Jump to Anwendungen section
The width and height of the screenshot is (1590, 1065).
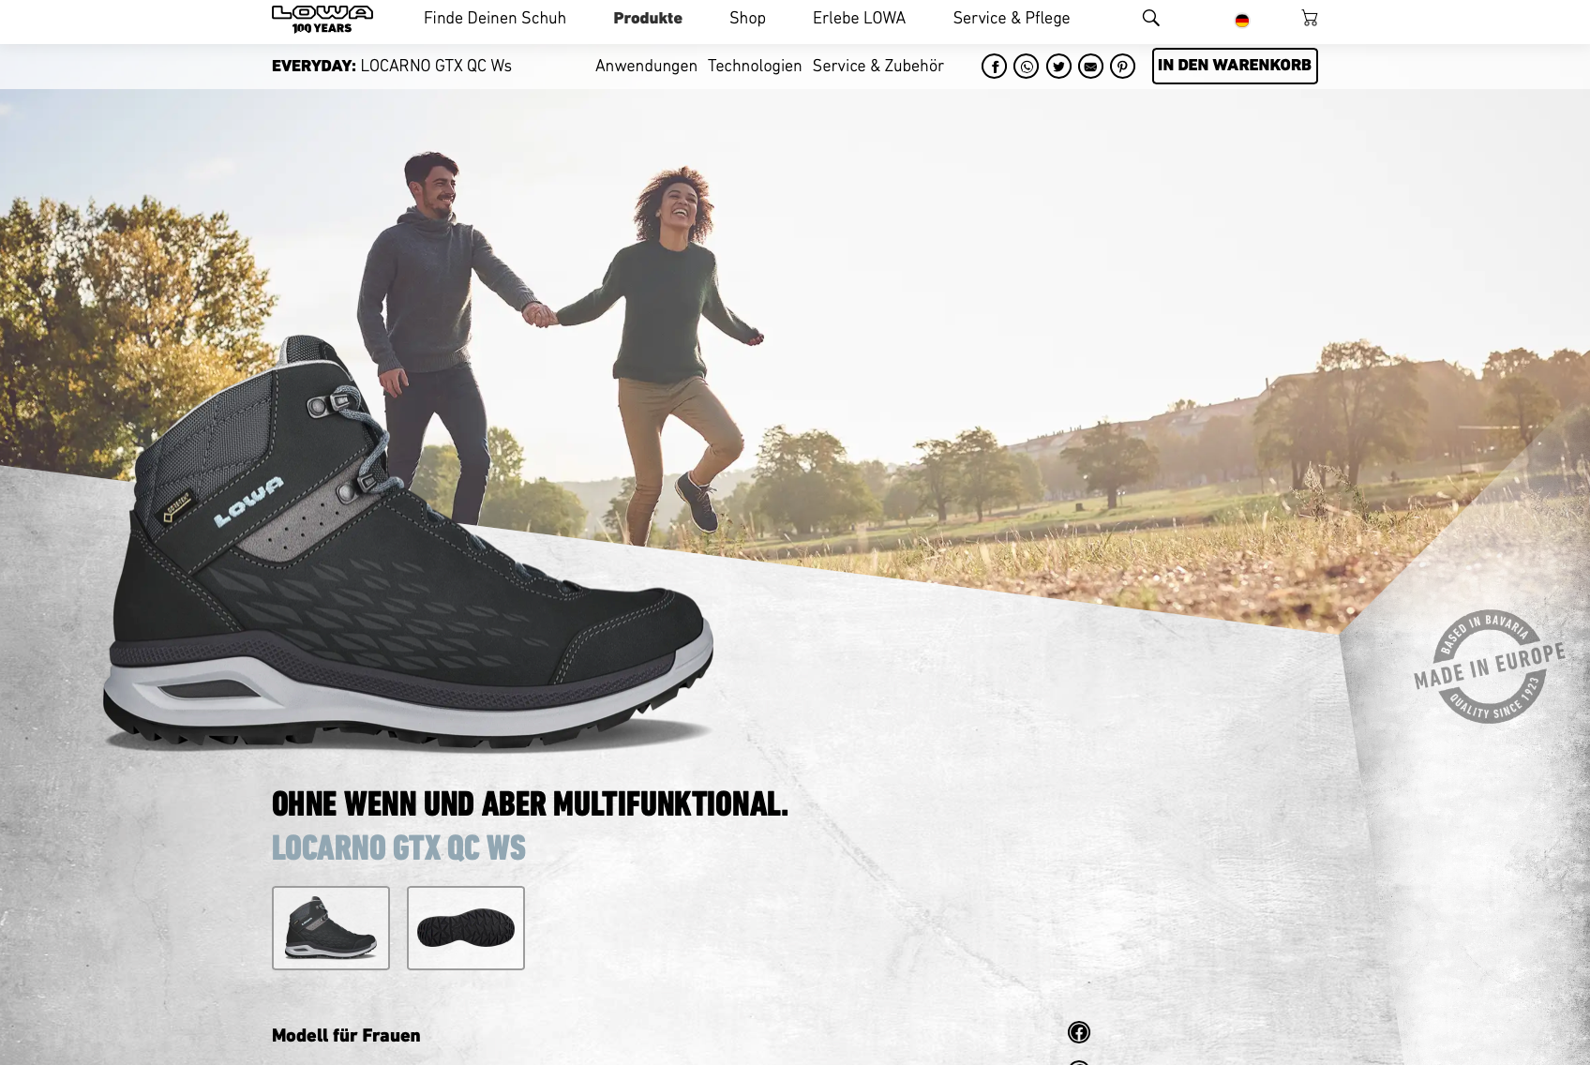tap(646, 66)
